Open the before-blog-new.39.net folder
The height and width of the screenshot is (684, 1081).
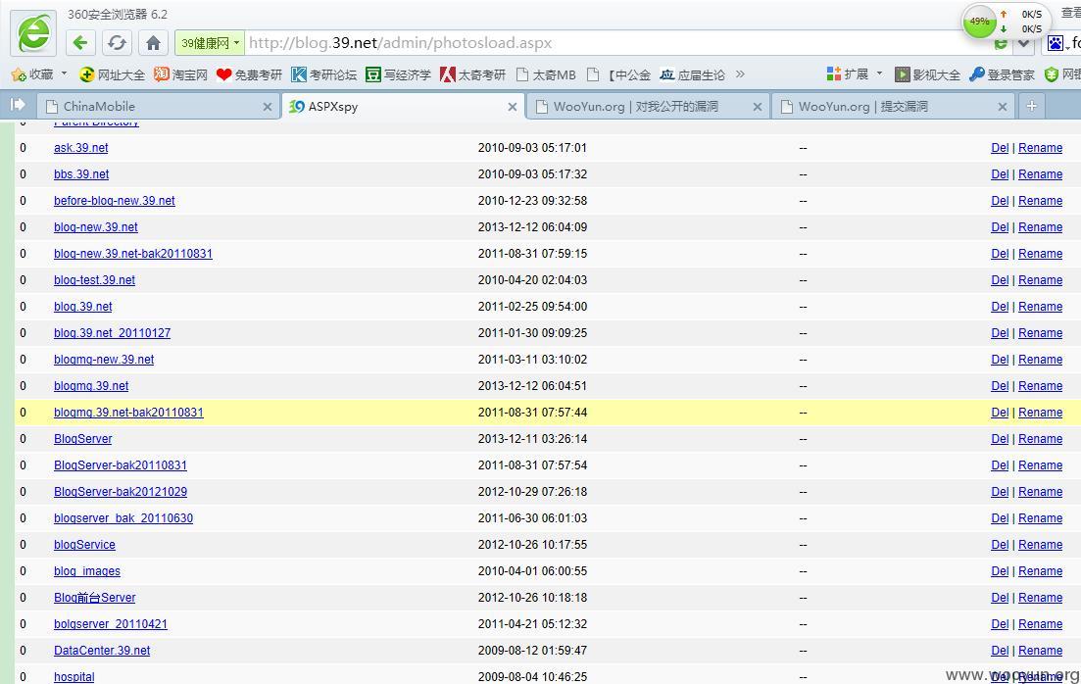tap(115, 201)
